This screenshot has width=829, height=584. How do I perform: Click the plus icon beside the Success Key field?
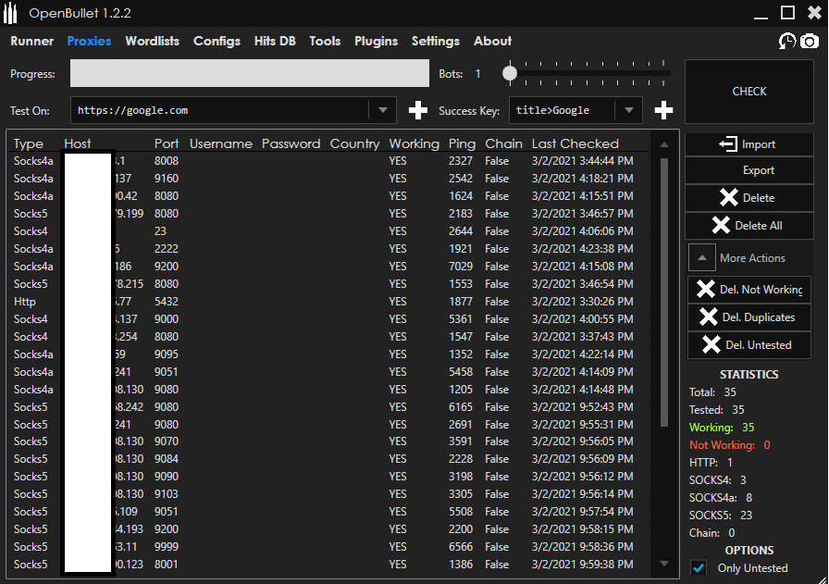pyautogui.click(x=663, y=110)
